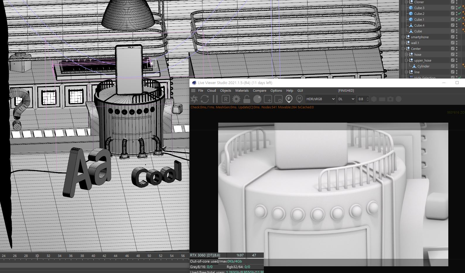
Task: Click the render region plus box icon
Action: 268,99
